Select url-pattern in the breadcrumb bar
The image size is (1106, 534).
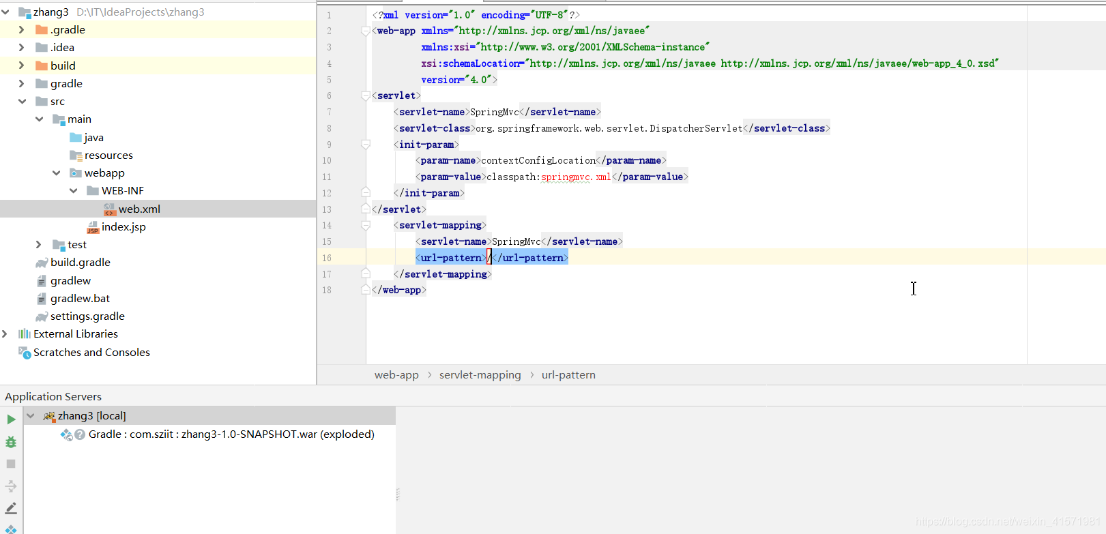[x=568, y=375]
